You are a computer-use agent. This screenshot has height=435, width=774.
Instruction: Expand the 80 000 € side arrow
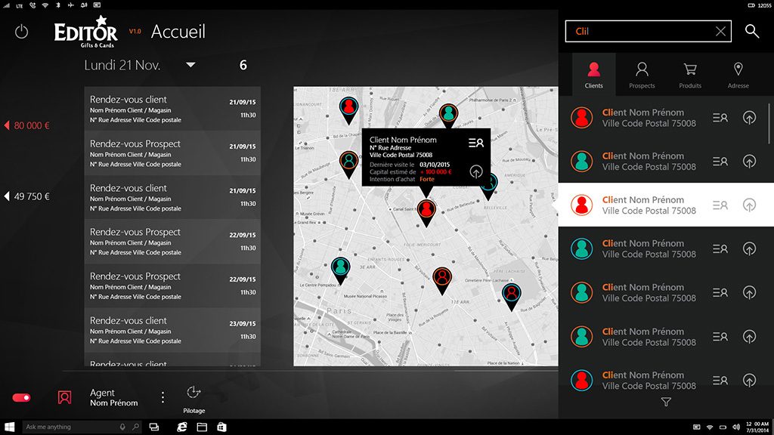[8, 125]
